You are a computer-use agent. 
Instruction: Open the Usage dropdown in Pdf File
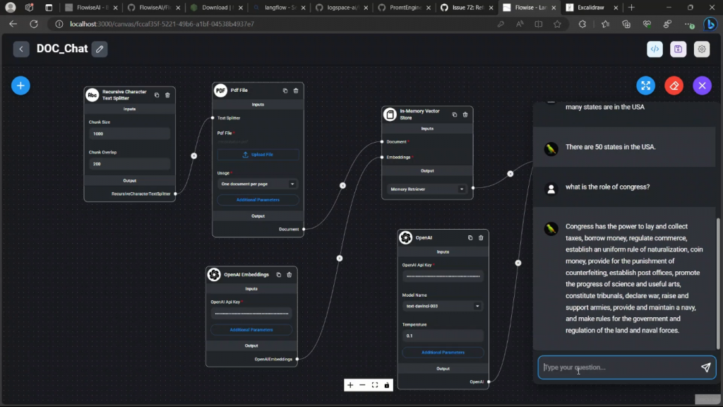[x=258, y=184]
